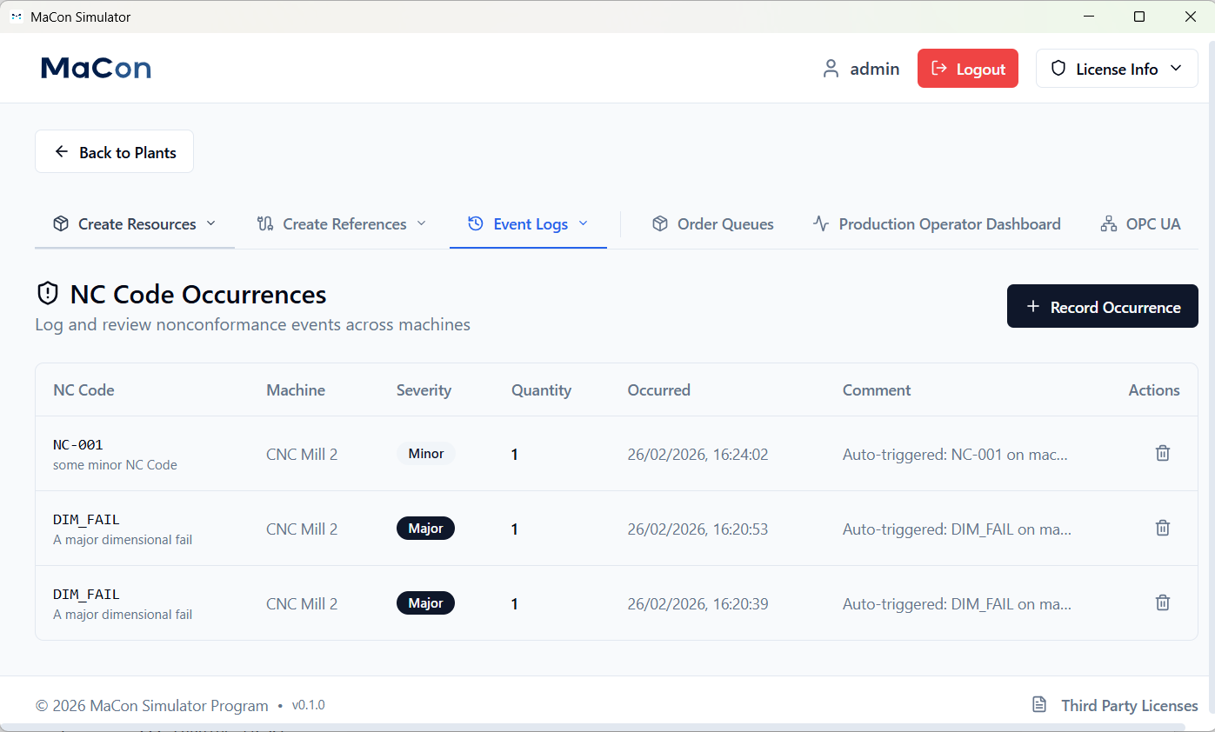Open the Create Resources dropdown menu
Viewport: 1215px width, 732px height.
coord(135,224)
